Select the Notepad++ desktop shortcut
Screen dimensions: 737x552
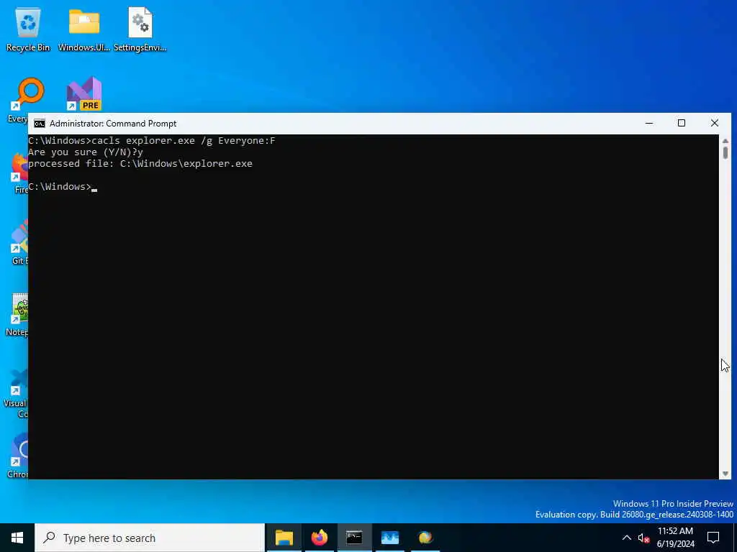19,315
